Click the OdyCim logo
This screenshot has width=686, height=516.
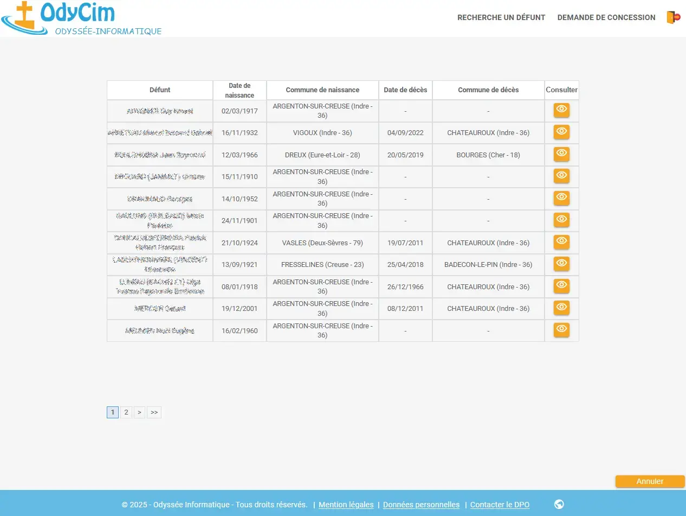(x=81, y=18)
